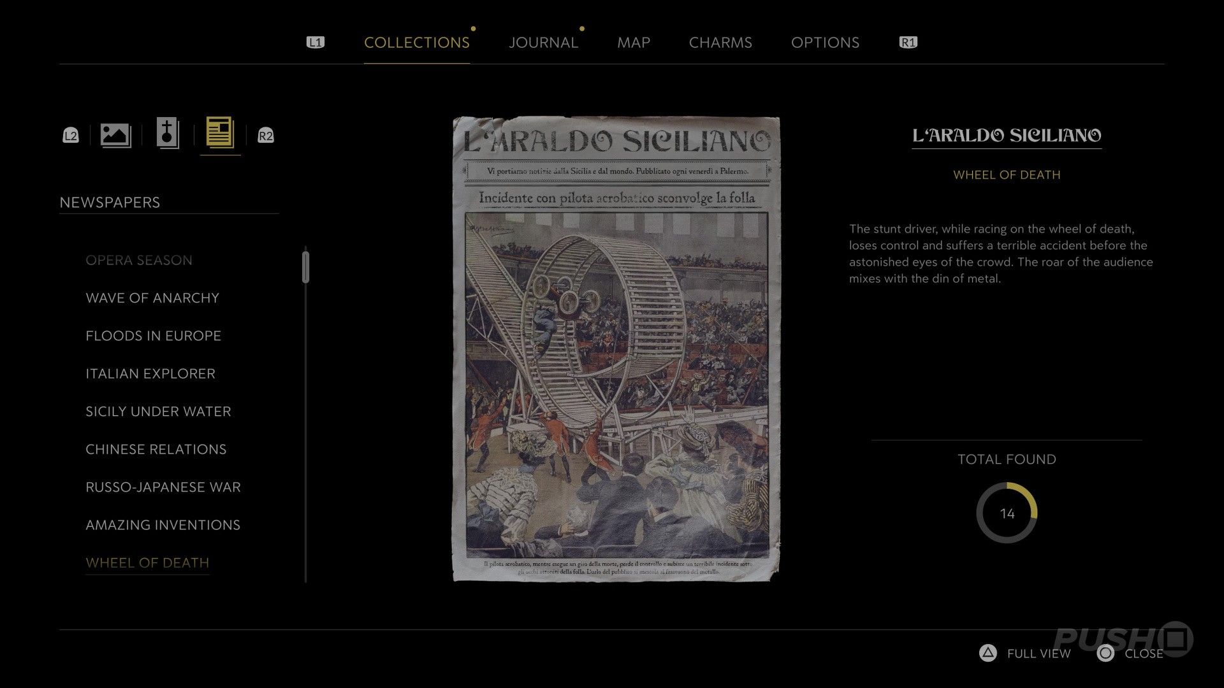This screenshot has width=1224, height=688.
Task: Click the newspaper list scrollbar handle
Action: tap(306, 268)
